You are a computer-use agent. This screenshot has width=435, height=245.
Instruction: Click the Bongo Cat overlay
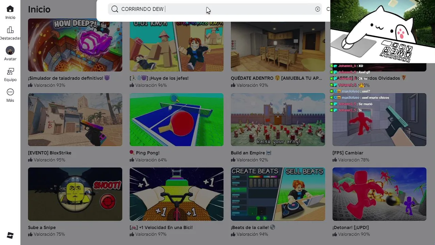click(x=383, y=31)
